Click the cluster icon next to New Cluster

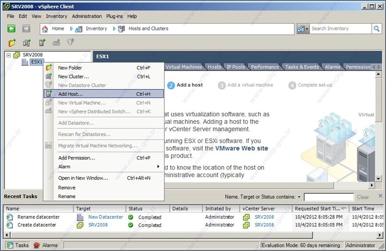49,76
